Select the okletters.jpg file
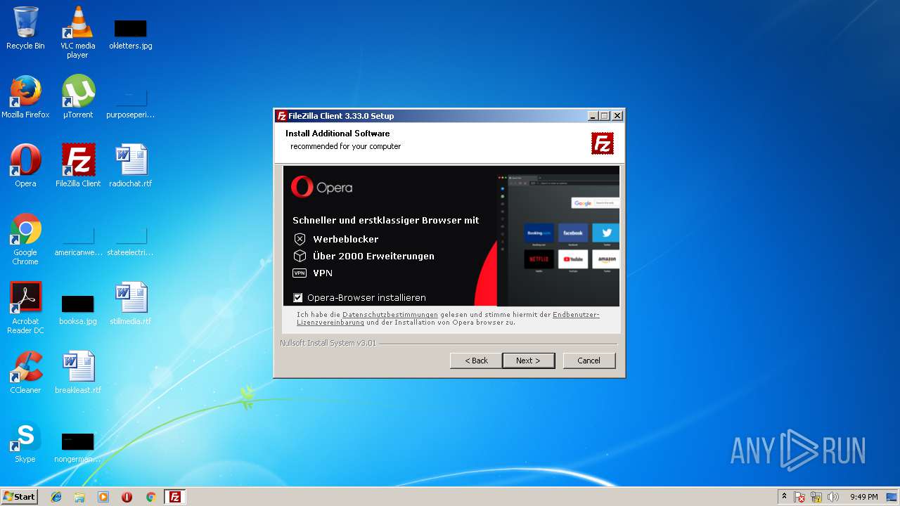The width and height of the screenshot is (900, 506). tap(131, 33)
